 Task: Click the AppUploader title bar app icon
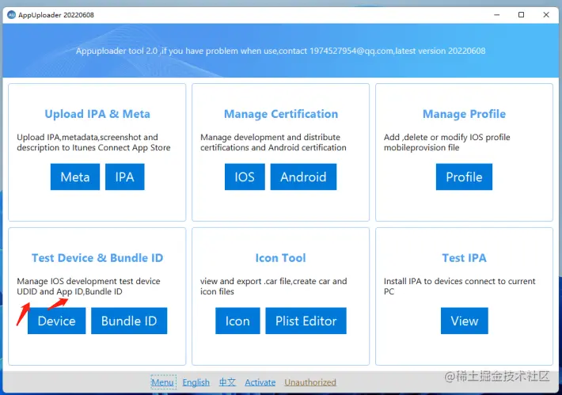(11, 15)
